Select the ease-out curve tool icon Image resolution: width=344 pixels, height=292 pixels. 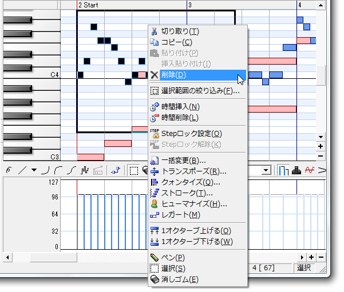[58, 170]
